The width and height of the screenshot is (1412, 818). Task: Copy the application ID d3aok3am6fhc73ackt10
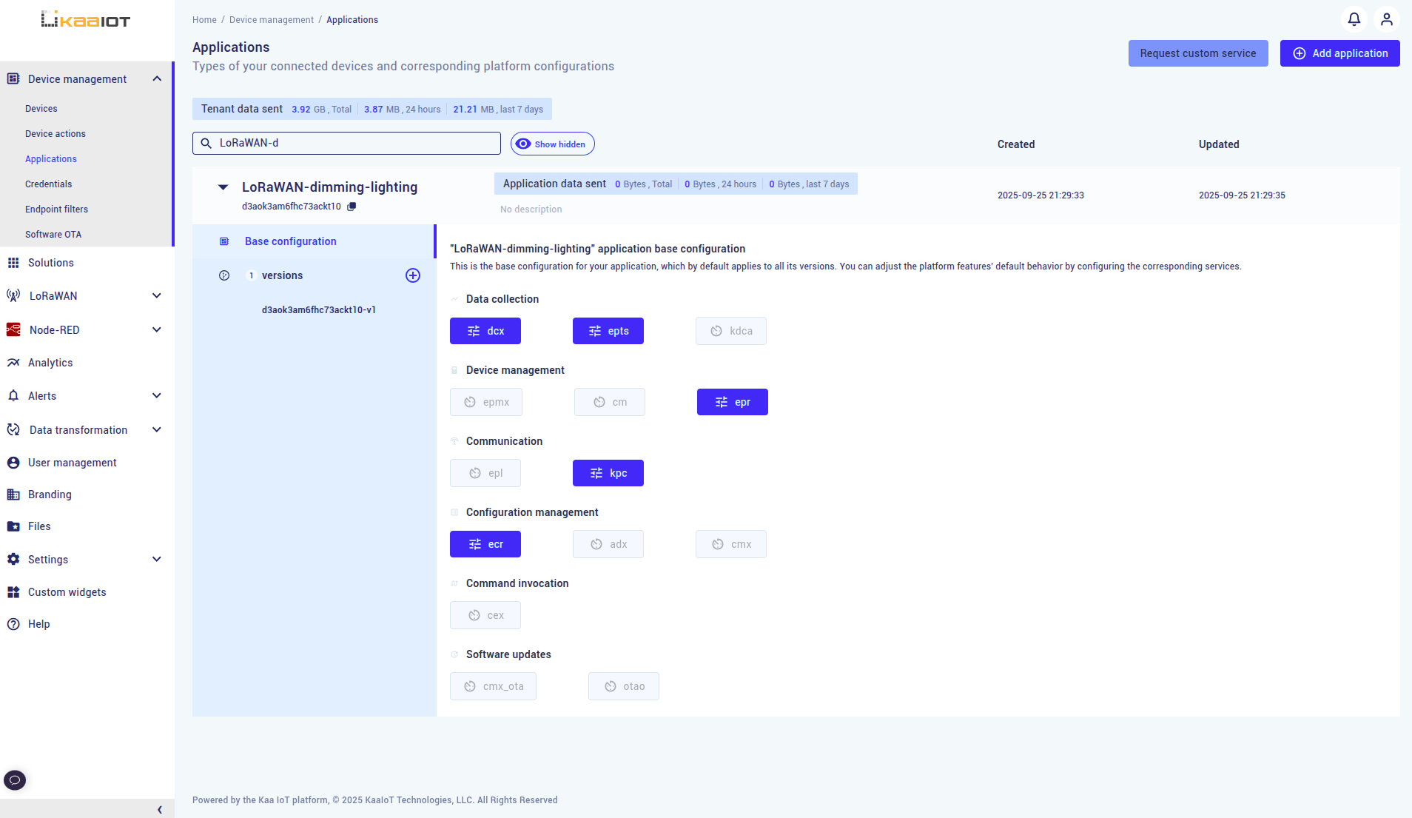pos(353,207)
